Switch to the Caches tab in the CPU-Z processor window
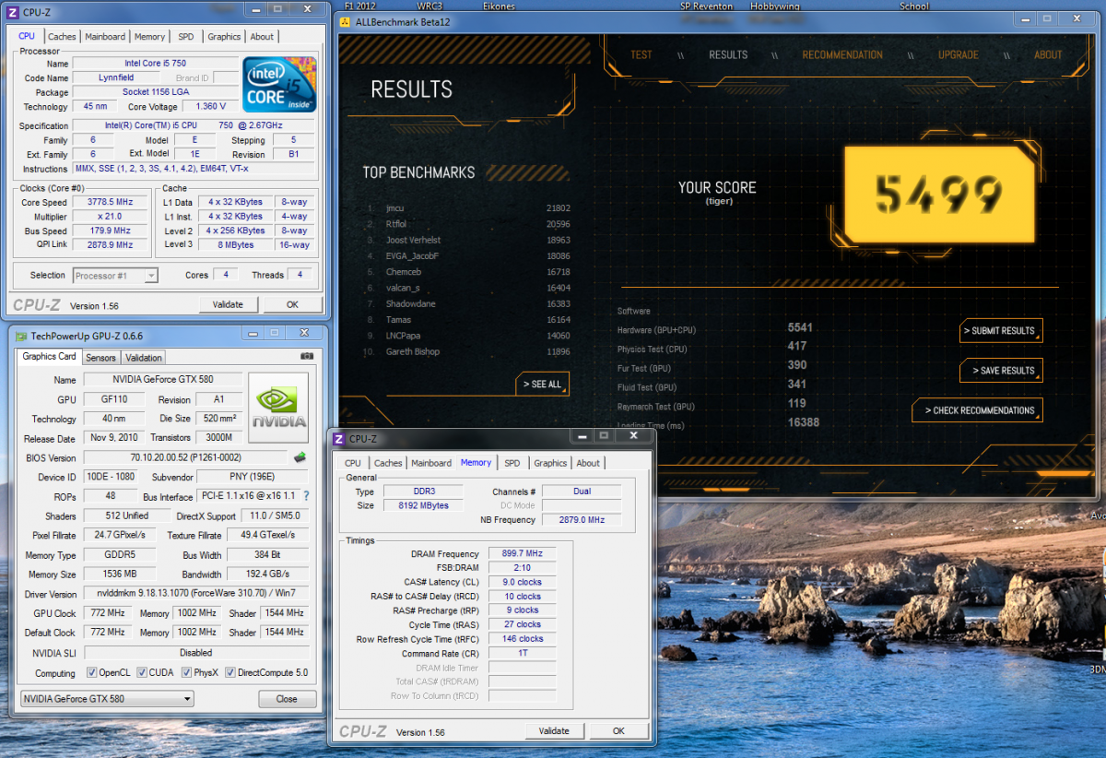The height and width of the screenshot is (758, 1106). coord(62,37)
